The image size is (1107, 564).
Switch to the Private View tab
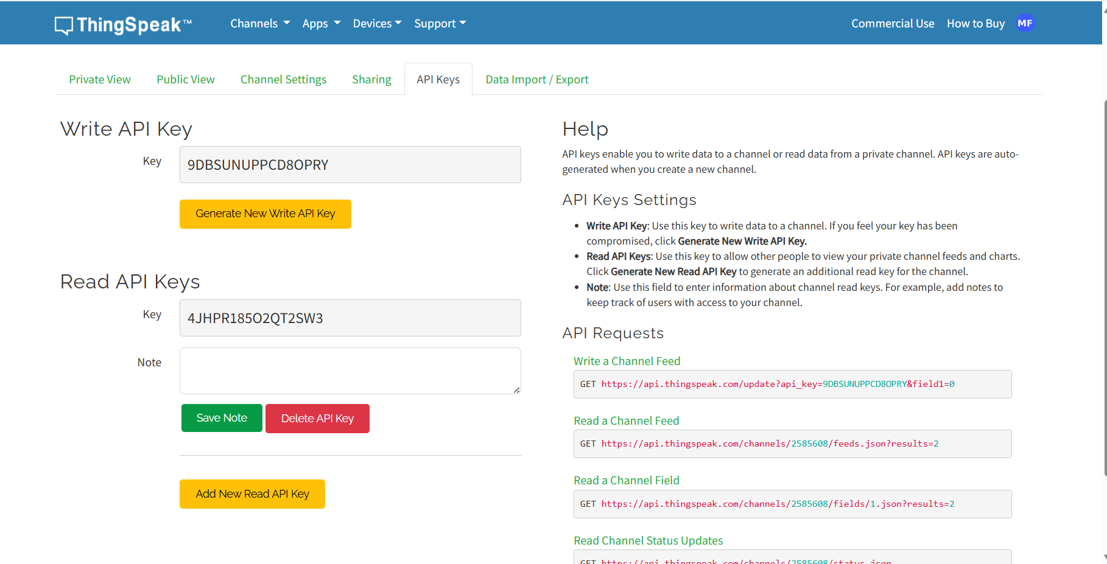click(100, 79)
